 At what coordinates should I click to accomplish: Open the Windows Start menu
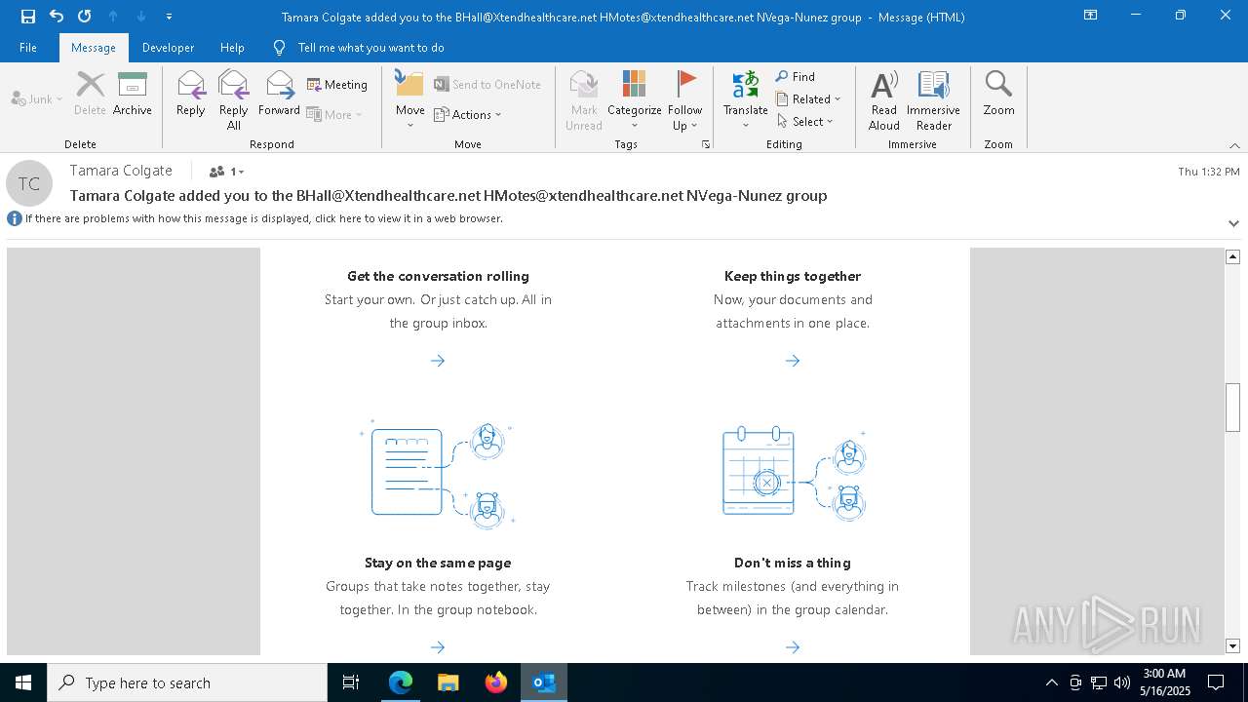click(23, 682)
